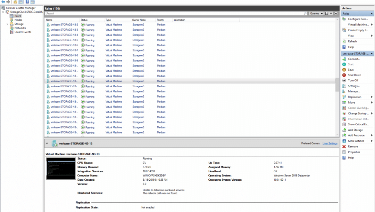Open the User Settings link for preferred owners
This screenshot has height=212, width=375.
[x=330, y=144]
